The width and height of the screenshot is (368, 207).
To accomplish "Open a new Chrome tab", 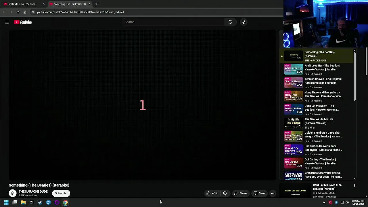I will 96,4.
